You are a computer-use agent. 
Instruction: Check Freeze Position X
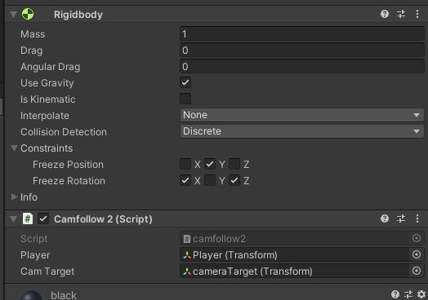tap(185, 164)
